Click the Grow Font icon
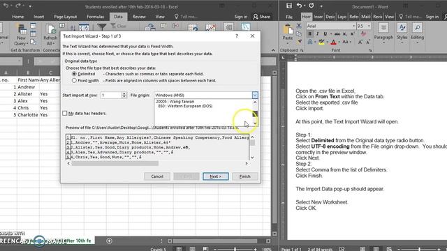 coord(360,42)
